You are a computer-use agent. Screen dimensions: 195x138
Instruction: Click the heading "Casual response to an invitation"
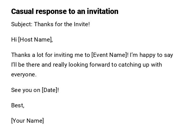65,11
